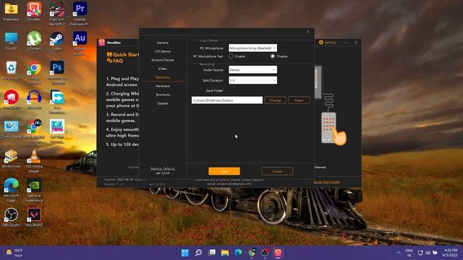Open the Prabhakar folder on the desktop

[11, 12]
